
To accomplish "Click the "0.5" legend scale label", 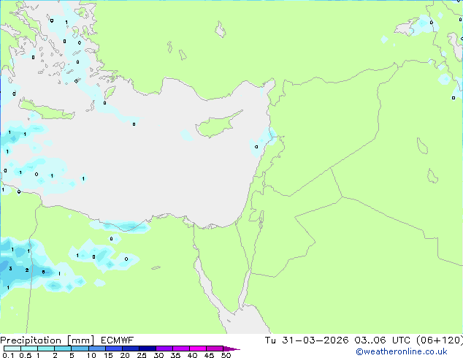I will click(26, 355).
